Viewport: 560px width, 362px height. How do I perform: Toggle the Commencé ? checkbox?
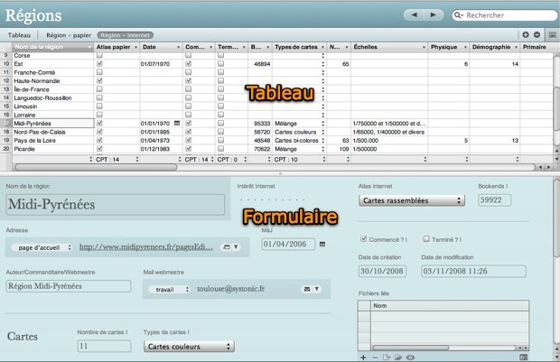coord(364,239)
